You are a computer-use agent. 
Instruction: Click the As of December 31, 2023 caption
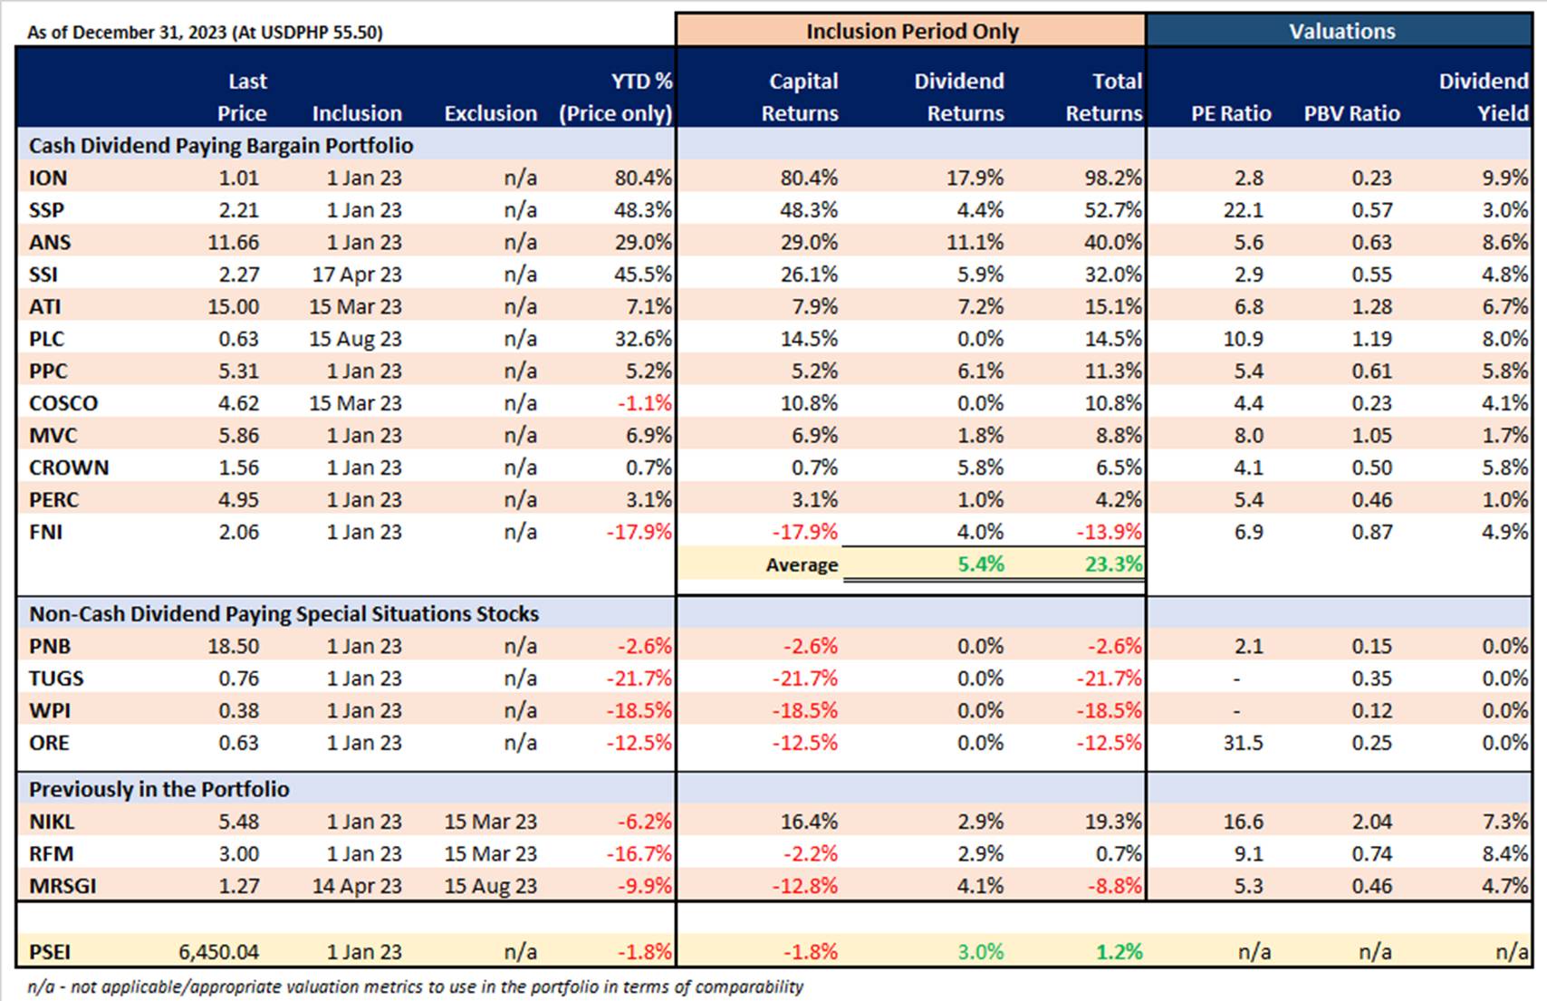point(205,33)
